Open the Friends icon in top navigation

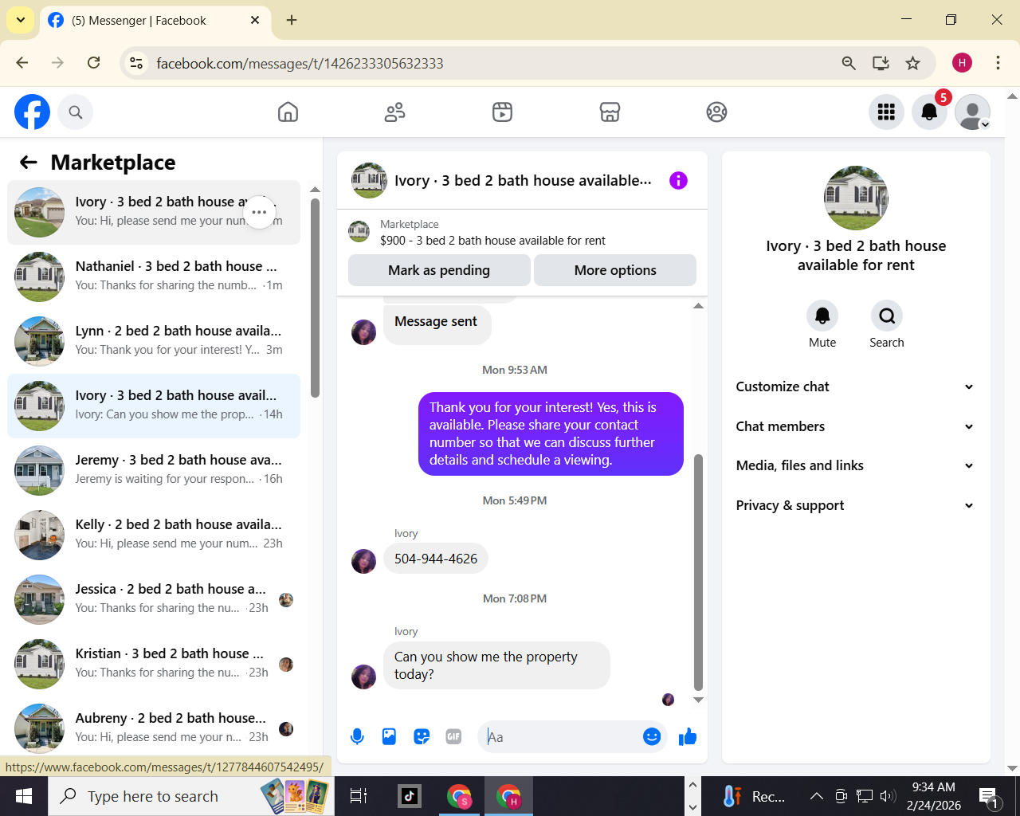point(395,112)
